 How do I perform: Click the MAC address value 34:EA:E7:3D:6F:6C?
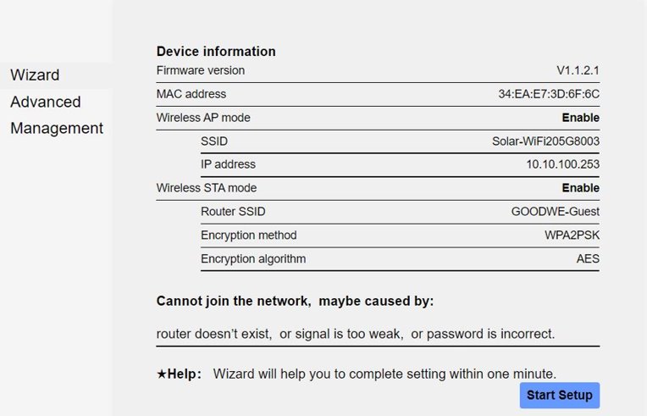[x=549, y=94]
